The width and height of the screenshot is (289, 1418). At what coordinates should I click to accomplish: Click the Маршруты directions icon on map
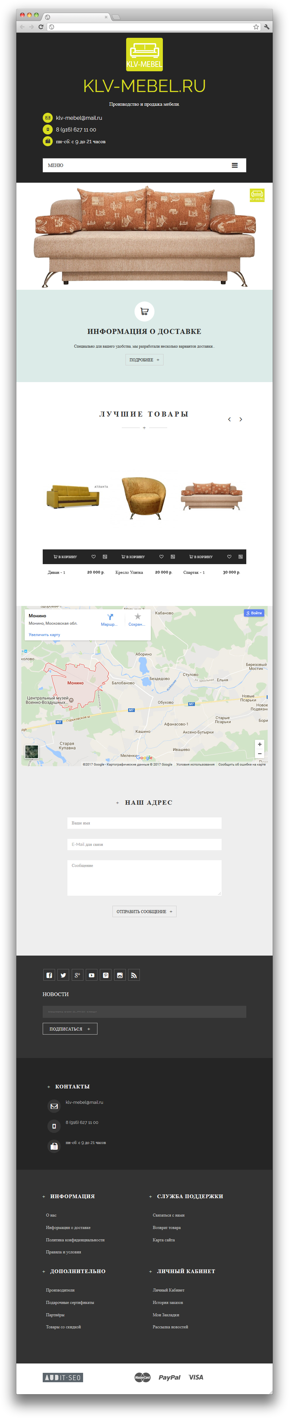(110, 618)
